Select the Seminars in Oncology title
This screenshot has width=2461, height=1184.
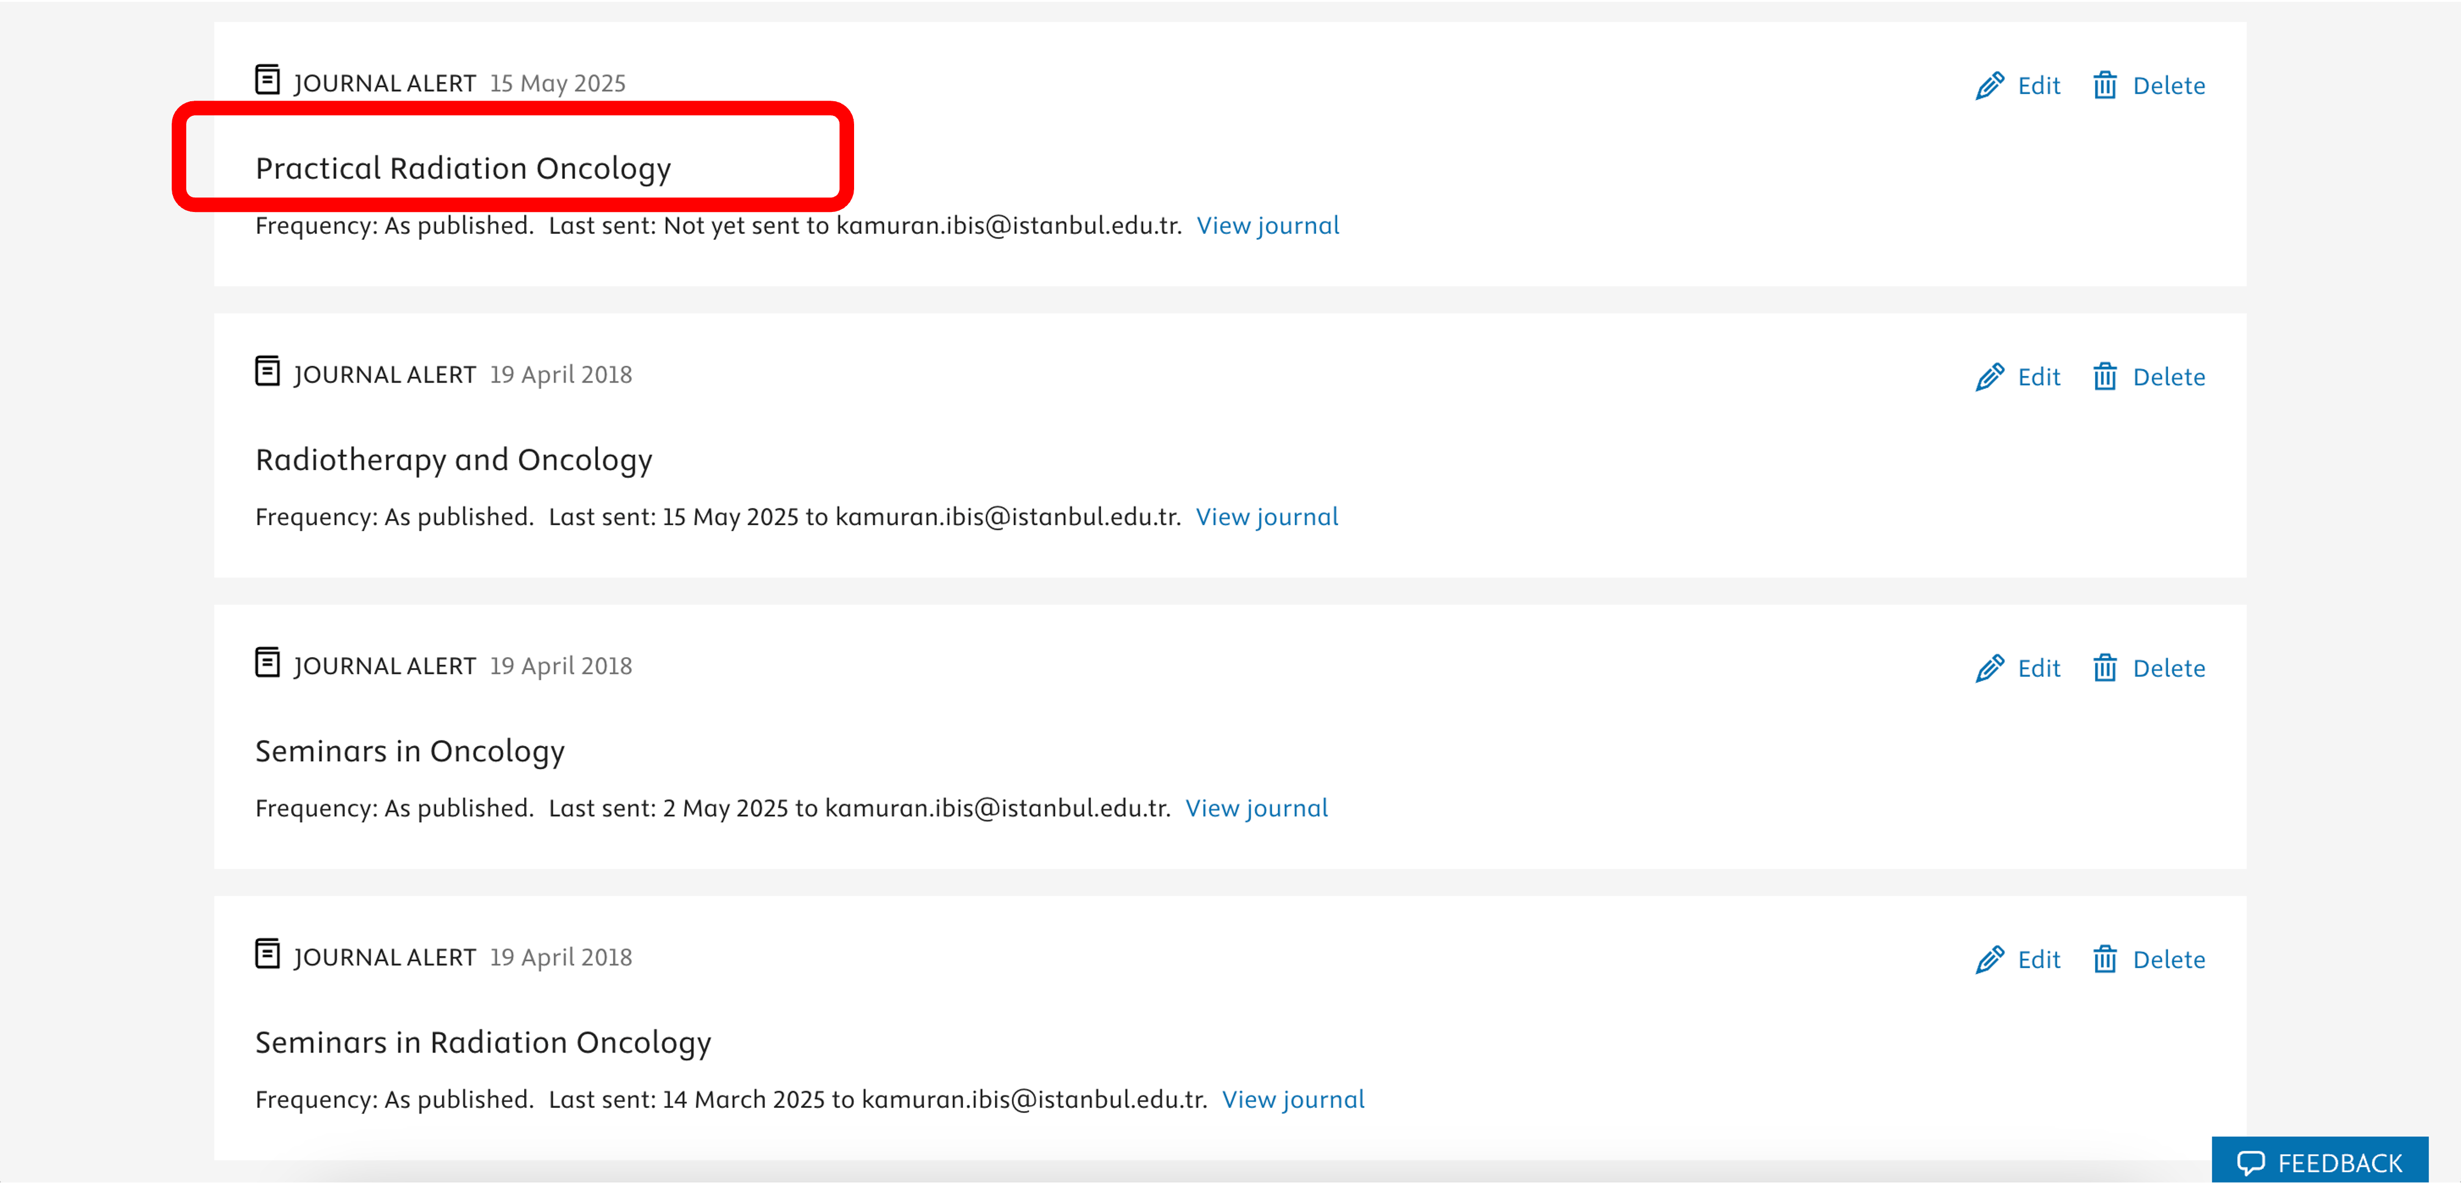pyautogui.click(x=410, y=753)
